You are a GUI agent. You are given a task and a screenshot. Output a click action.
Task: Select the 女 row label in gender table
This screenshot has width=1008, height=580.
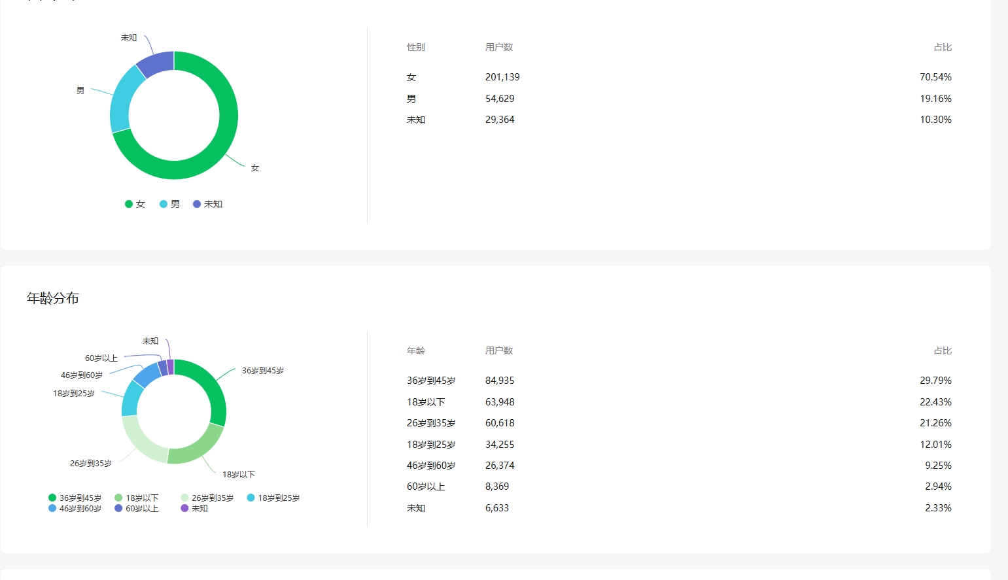(411, 77)
